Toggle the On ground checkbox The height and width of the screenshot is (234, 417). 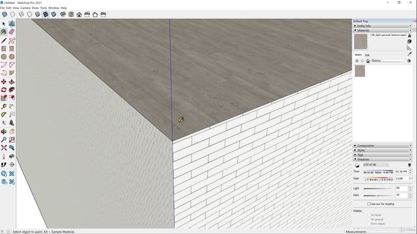pos(369,220)
